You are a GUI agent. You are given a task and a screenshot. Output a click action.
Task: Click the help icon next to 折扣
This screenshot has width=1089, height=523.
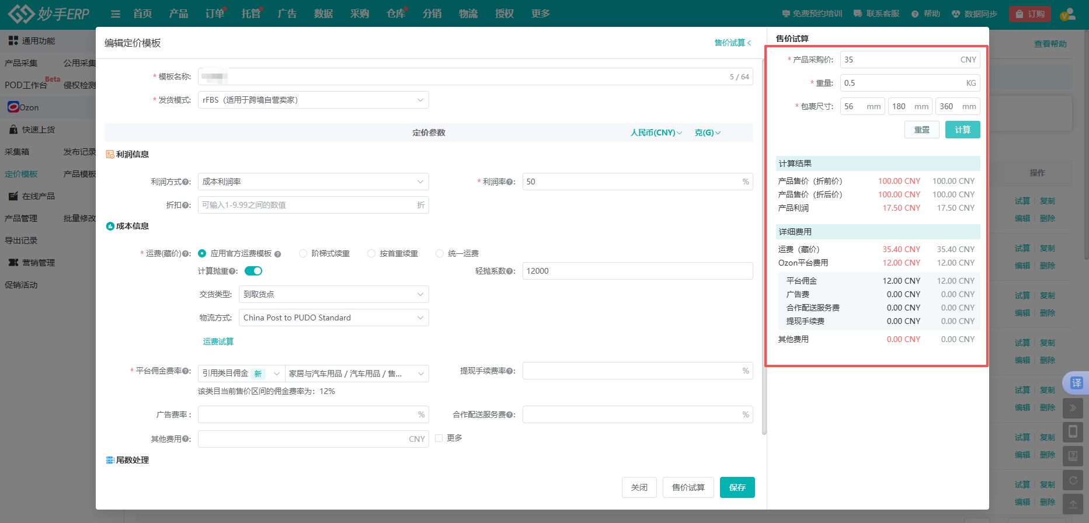click(187, 205)
